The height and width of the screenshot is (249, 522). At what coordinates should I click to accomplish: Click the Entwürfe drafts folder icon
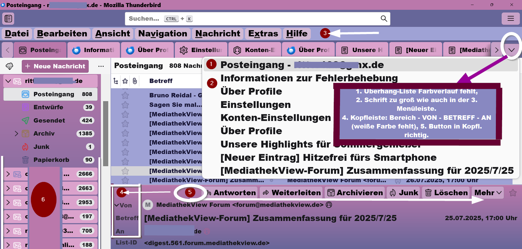(x=25, y=107)
